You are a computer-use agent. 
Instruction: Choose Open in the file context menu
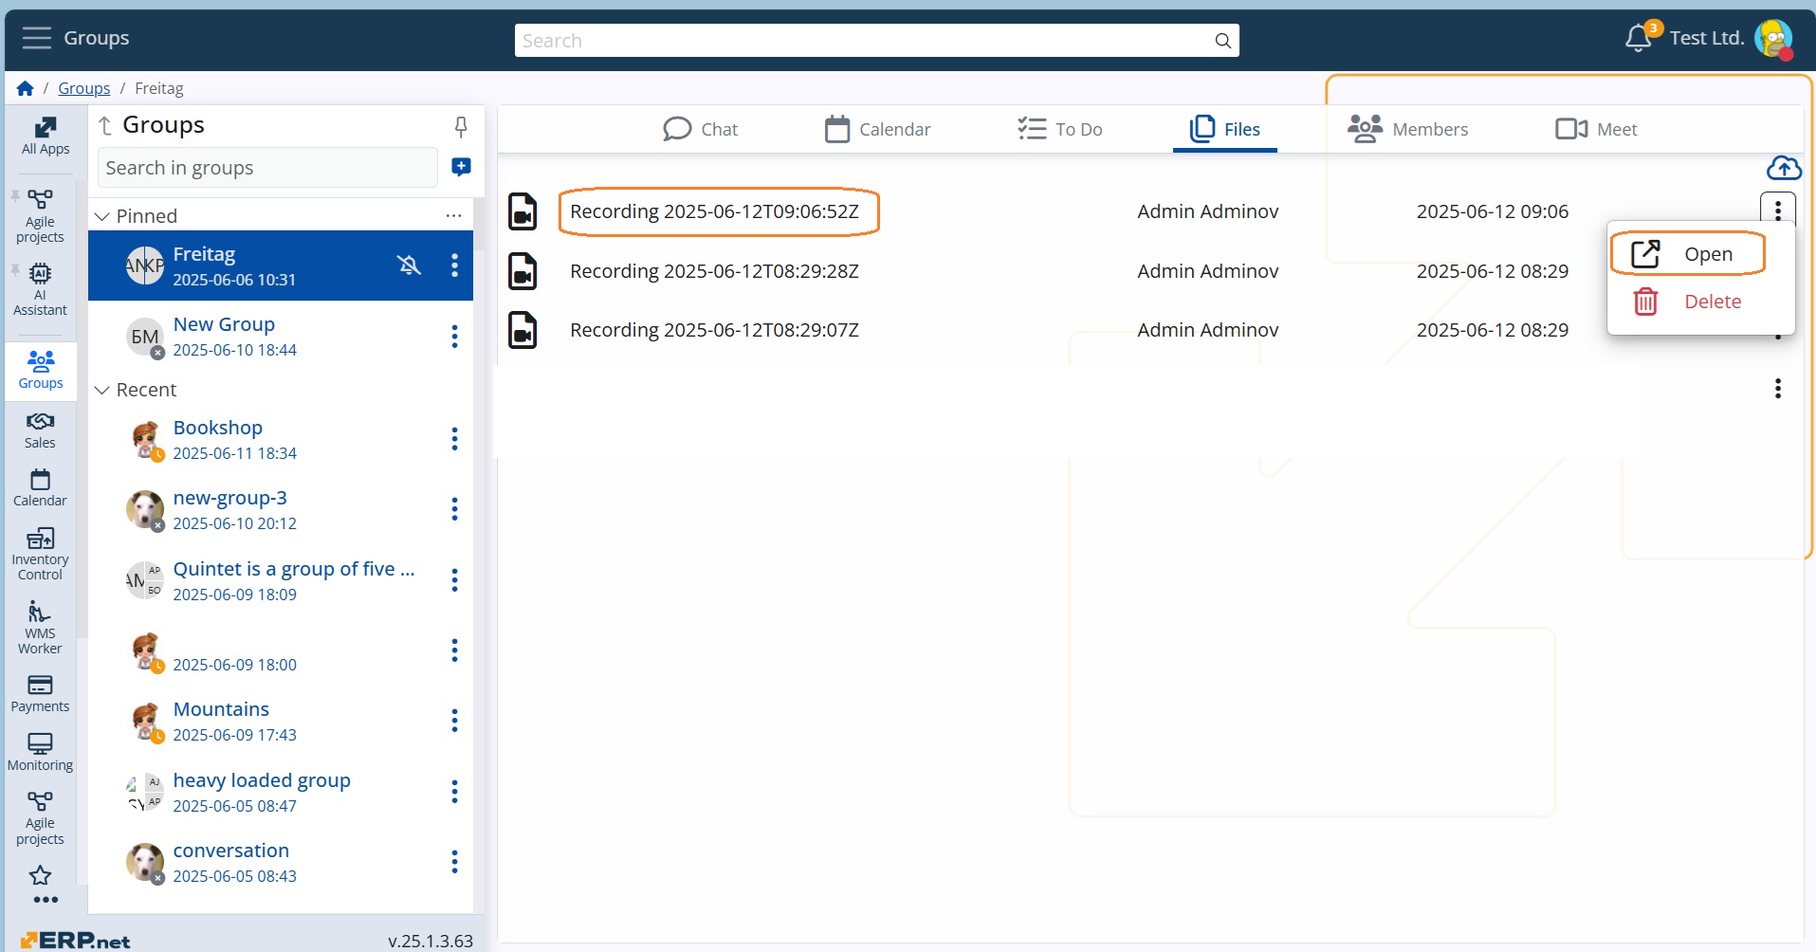[1687, 254]
